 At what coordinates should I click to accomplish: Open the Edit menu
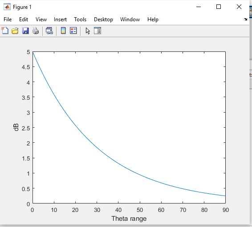[x=24, y=20]
